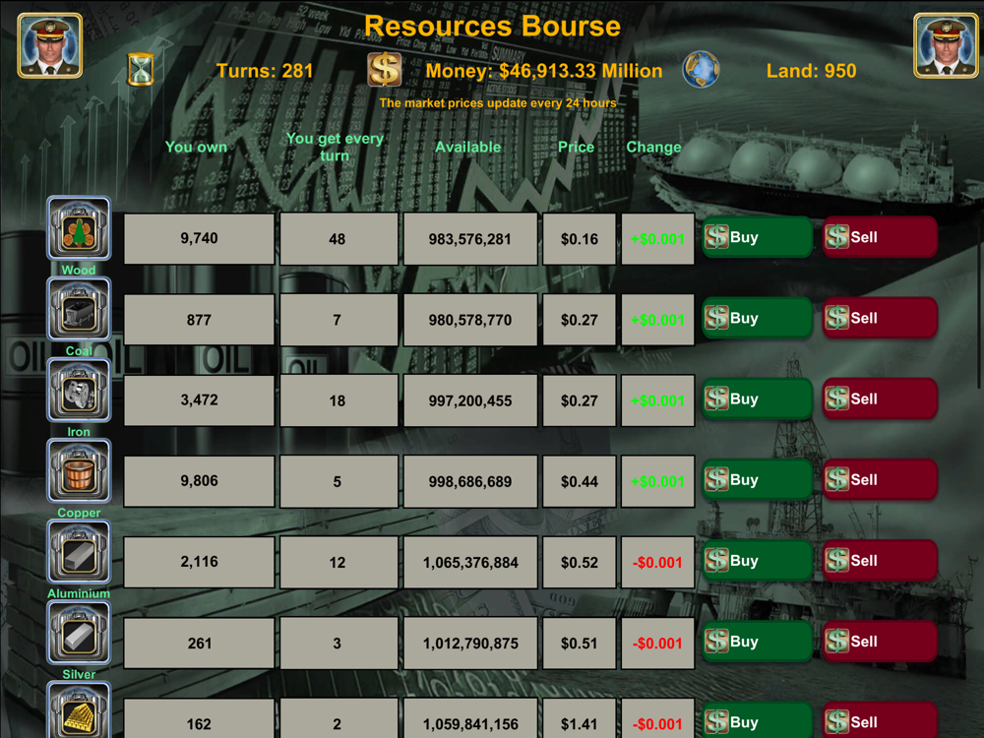
Task: Buy the gold resource at $1.41
Action: coord(758,720)
